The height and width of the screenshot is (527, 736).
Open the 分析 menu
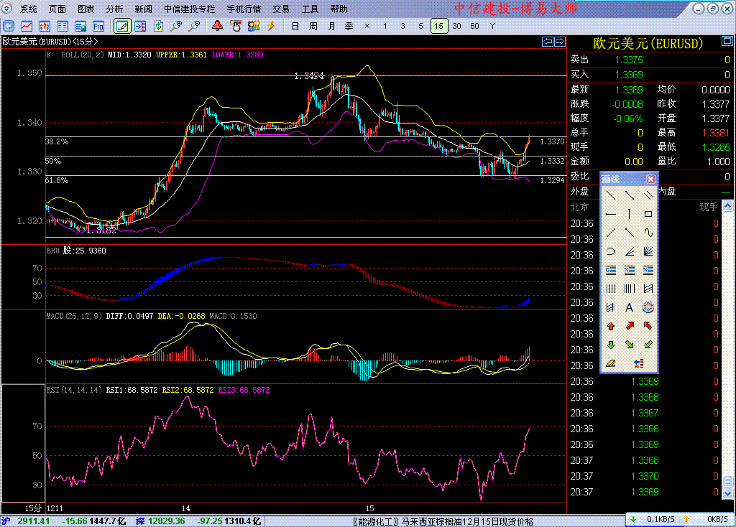click(114, 9)
